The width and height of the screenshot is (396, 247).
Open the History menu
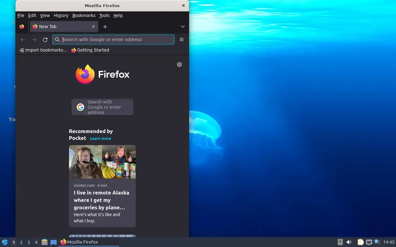click(61, 15)
